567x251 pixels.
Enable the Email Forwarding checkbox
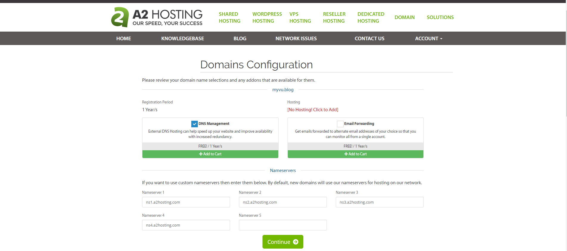340,124
